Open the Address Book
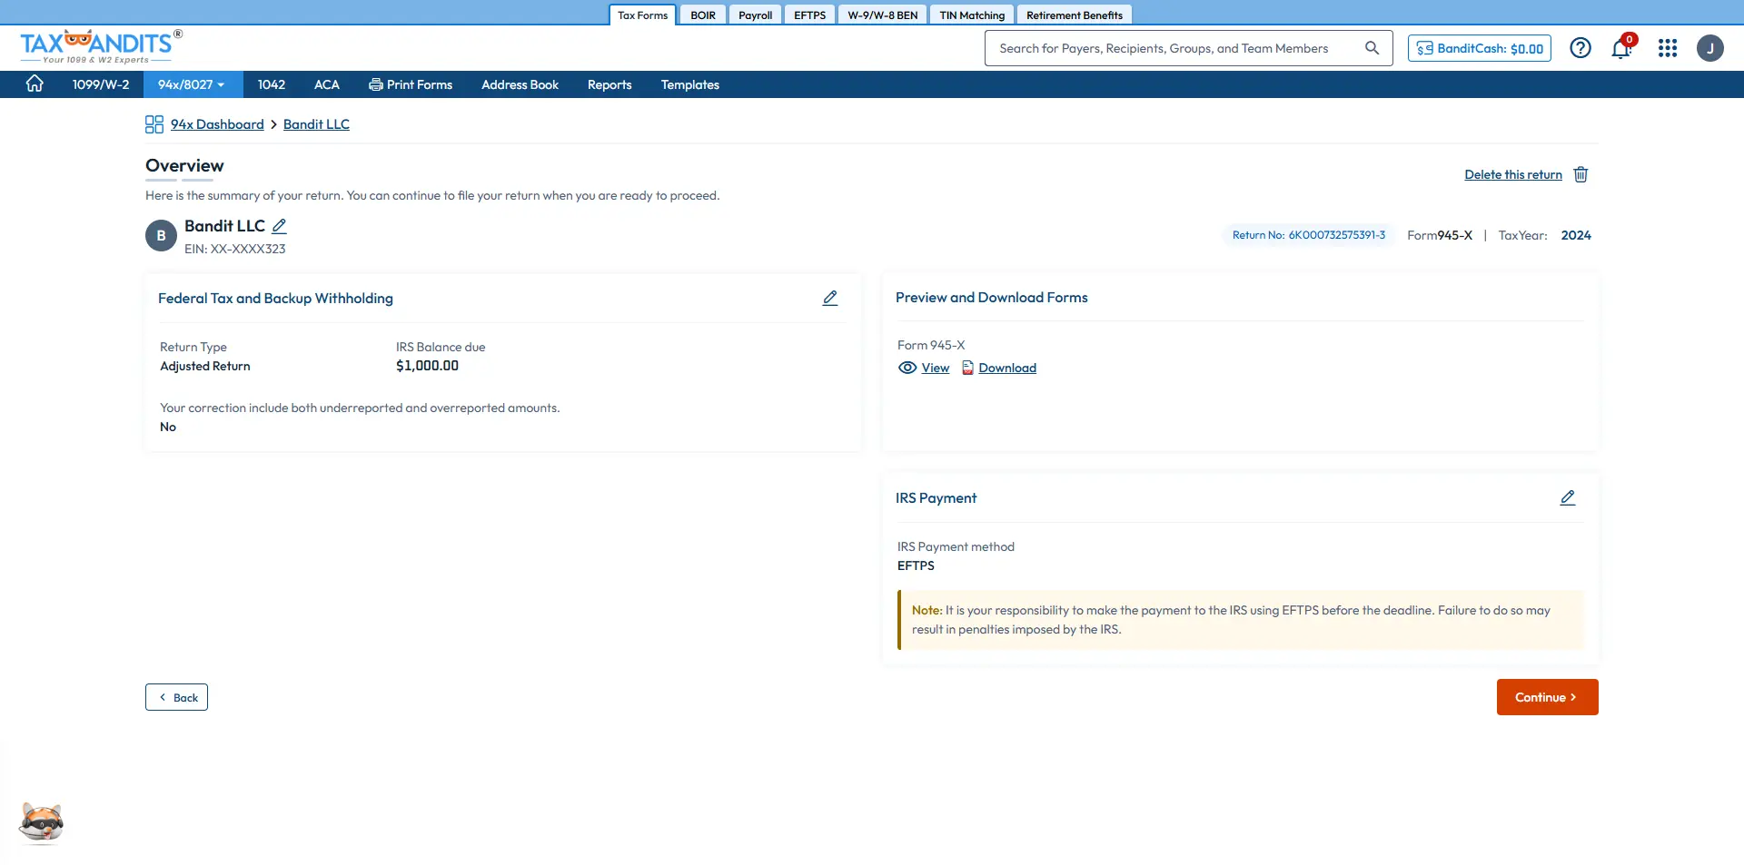 click(x=520, y=84)
